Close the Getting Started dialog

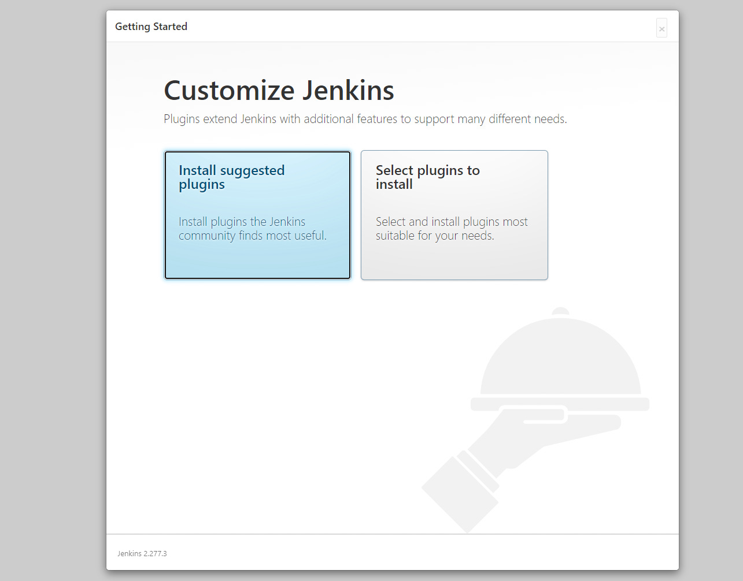(661, 28)
